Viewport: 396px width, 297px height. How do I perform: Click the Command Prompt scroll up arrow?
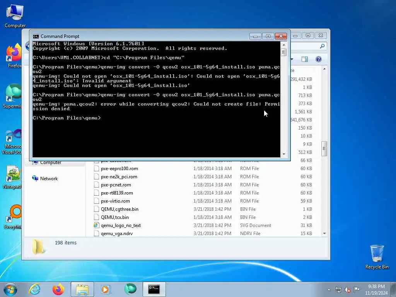284,45
